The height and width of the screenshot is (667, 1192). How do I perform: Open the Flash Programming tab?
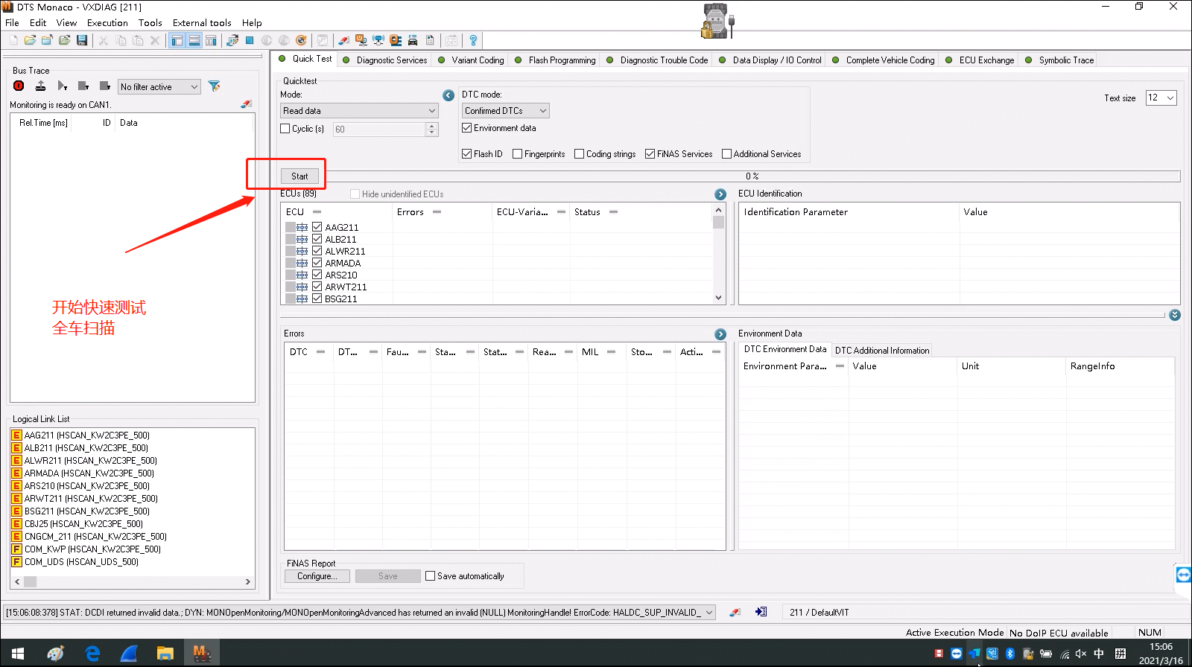pyautogui.click(x=556, y=60)
